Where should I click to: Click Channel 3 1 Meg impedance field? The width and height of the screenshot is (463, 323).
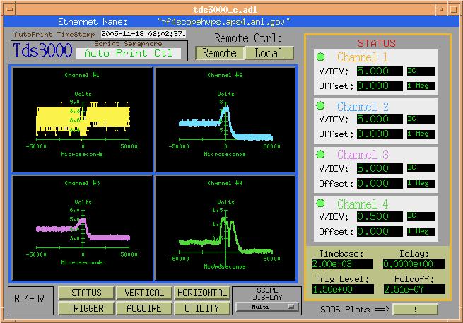[421, 183]
